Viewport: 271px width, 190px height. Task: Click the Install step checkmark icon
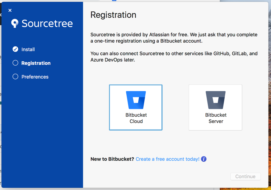tap(15, 49)
